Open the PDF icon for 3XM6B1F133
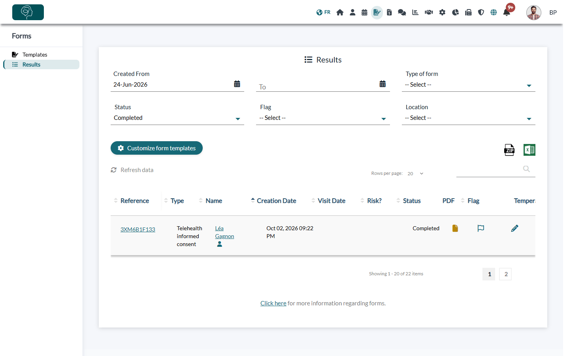569x356 pixels. (455, 228)
